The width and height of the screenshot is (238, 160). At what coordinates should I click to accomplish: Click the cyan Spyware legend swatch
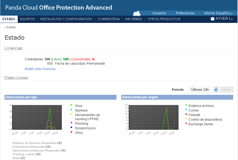point(71,110)
